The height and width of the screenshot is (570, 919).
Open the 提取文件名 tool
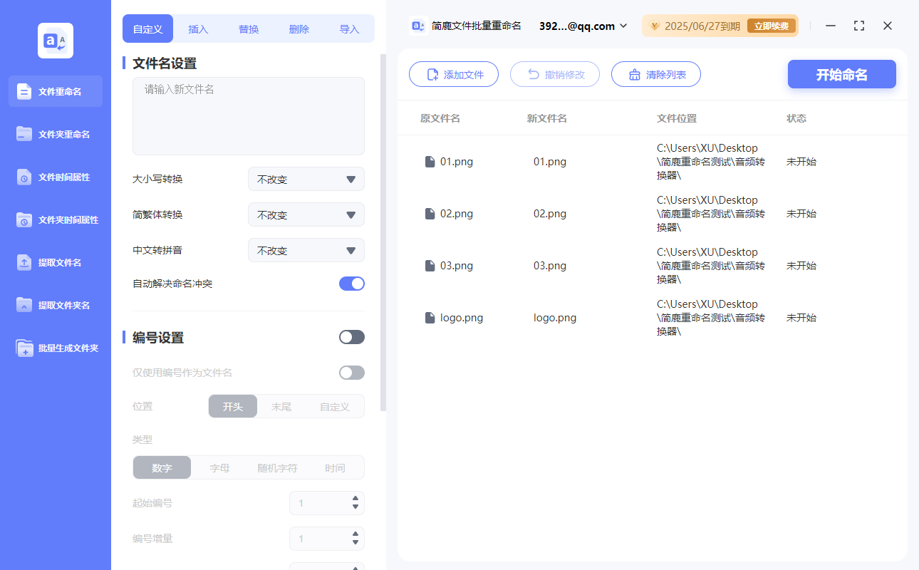55,262
